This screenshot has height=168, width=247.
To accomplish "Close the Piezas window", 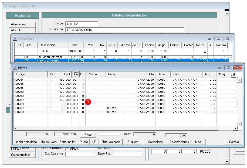I will tap(238, 68).
